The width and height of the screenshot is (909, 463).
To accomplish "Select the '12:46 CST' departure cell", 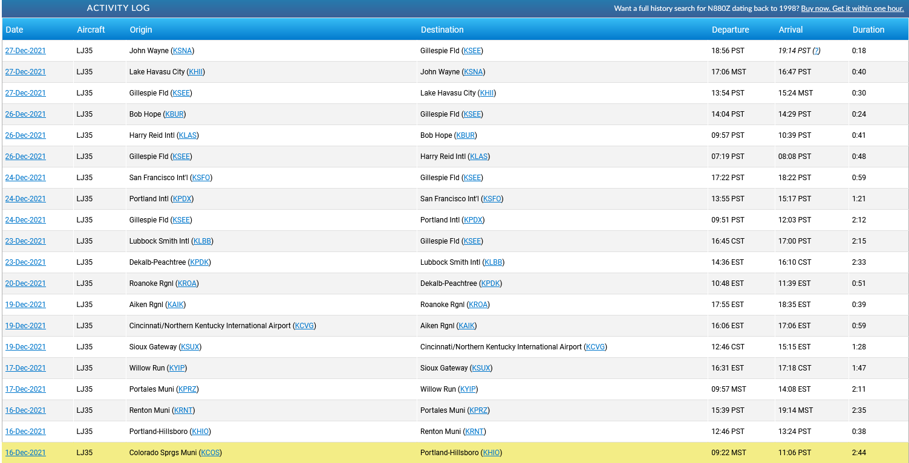I will click(728, 347).
